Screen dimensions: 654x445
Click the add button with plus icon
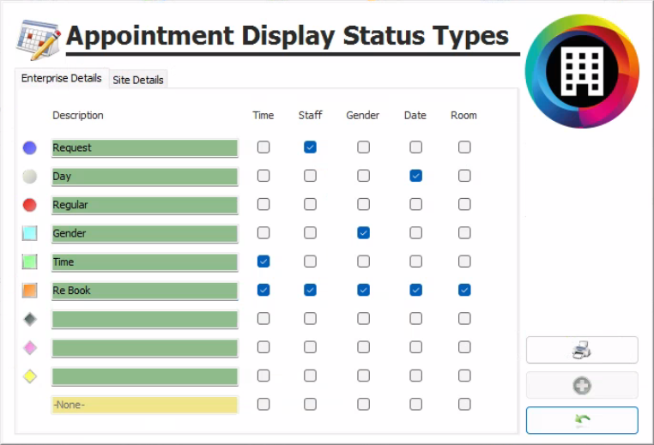(x=582, y=386)
